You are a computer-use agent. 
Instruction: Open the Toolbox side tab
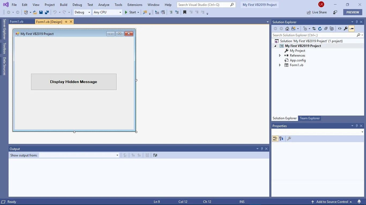coord(4,48)
